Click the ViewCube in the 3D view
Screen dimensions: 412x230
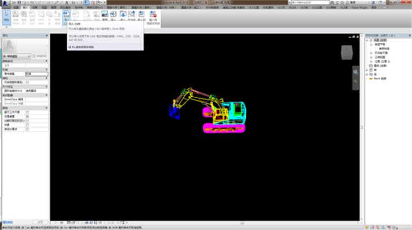coord(347,53)
